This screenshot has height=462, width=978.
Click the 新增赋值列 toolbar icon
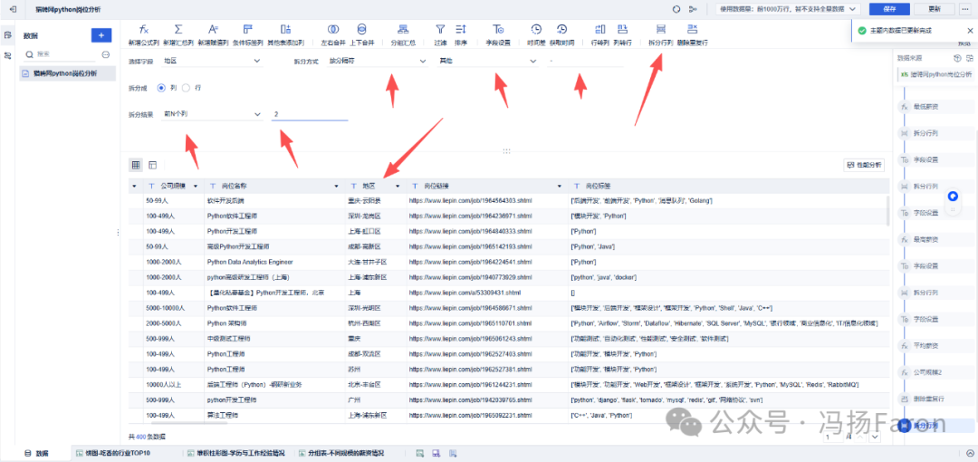(x=214, y=29)
